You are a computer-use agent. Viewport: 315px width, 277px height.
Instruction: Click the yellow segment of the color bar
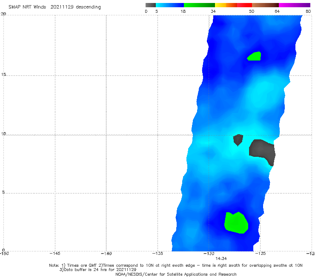click(x=220, y=5)
